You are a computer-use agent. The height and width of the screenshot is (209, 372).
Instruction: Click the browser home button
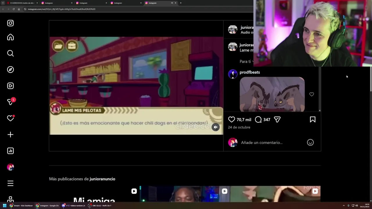coord(19,9)
